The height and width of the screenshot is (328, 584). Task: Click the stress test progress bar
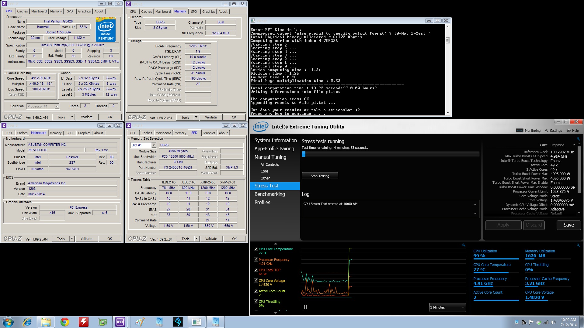391,154
